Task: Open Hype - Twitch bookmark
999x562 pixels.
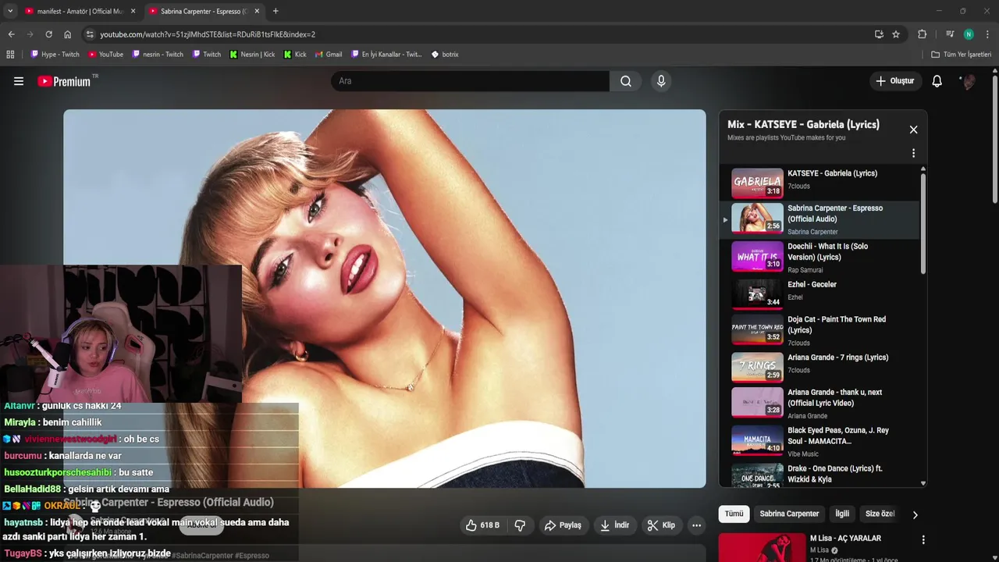Action: (x=55, y=55)
